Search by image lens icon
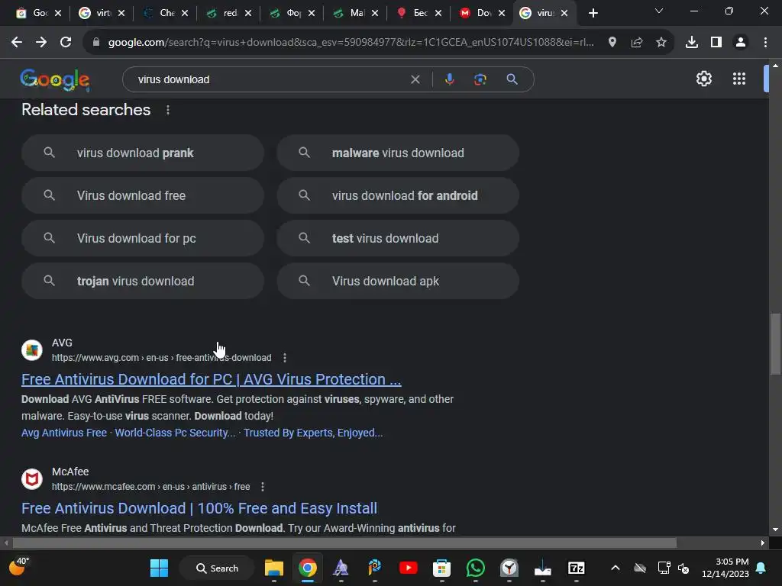This screenshot has height=586, width=782. click(480, 79)
